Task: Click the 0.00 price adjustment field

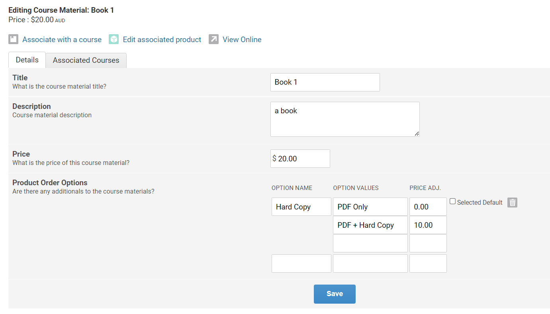Action: pyautogui.click(x=428, y=207)
